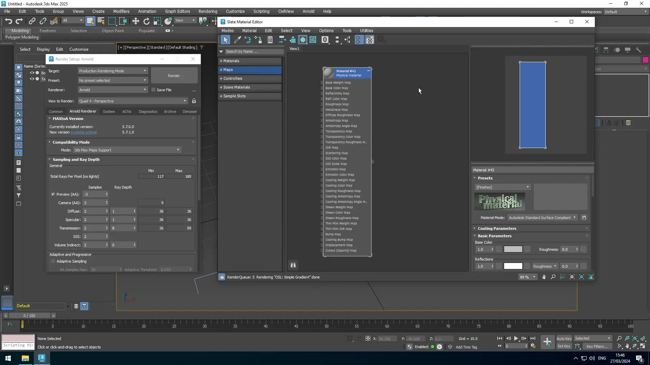Play the animation in timeline controls

(x=516, y=338)
